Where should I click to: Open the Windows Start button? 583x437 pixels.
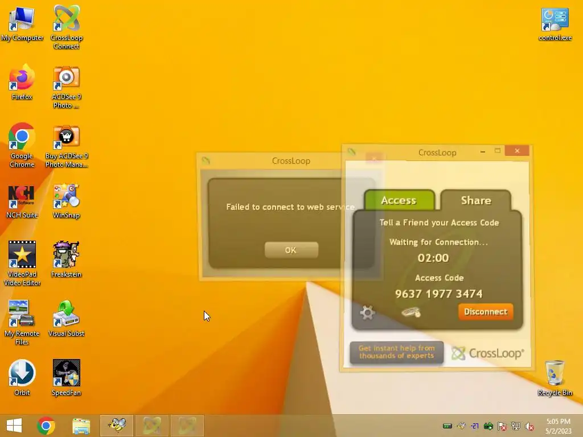pos(14,426)
